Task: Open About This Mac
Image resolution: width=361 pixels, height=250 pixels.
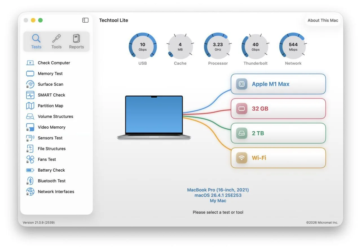Action: pos(323,20)
